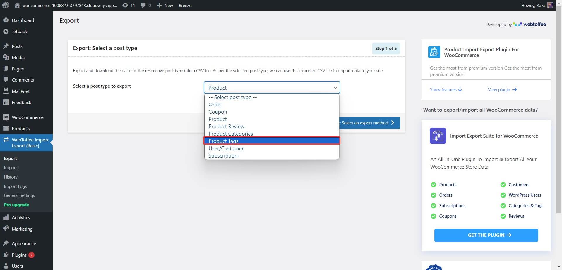Open the Breeze admin bar menu

pos(185,5)
